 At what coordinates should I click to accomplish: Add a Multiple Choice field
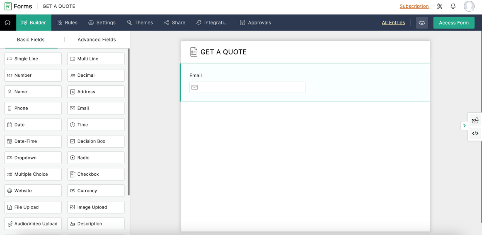[x=33, y=174]
